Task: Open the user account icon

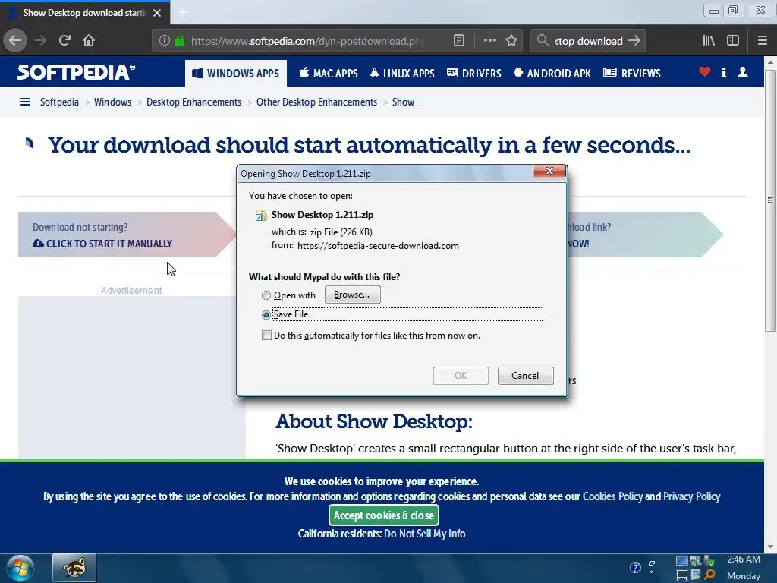Action: pyautogui.click(x=742, y=72)
